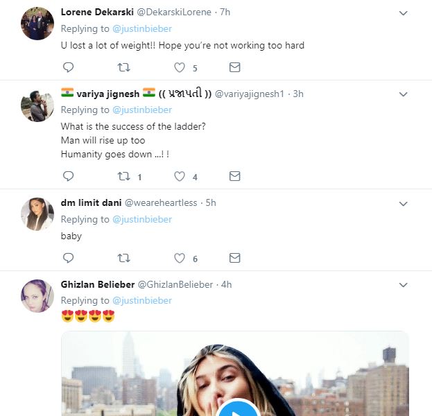Viewport: 432px width, 416px height.
Task: Retweet variya jignesh's ladder tweet
Action: click(x=124, y=176)
